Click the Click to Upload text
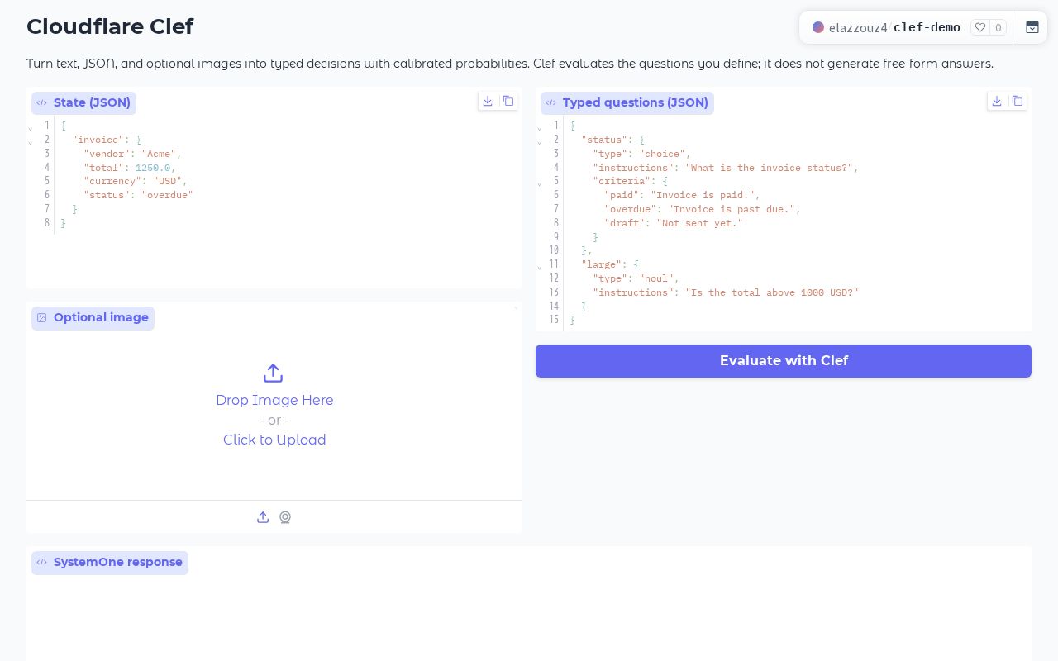The height and width of the screenshot is (661, 1058). click(274, 440)
